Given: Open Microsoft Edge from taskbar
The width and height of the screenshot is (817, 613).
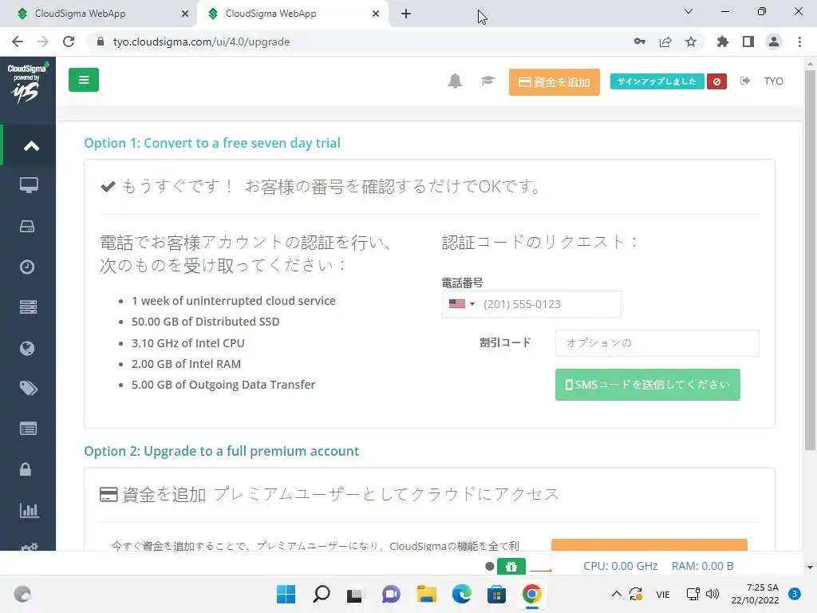Looking at the screenshot, I should [462, 594].
